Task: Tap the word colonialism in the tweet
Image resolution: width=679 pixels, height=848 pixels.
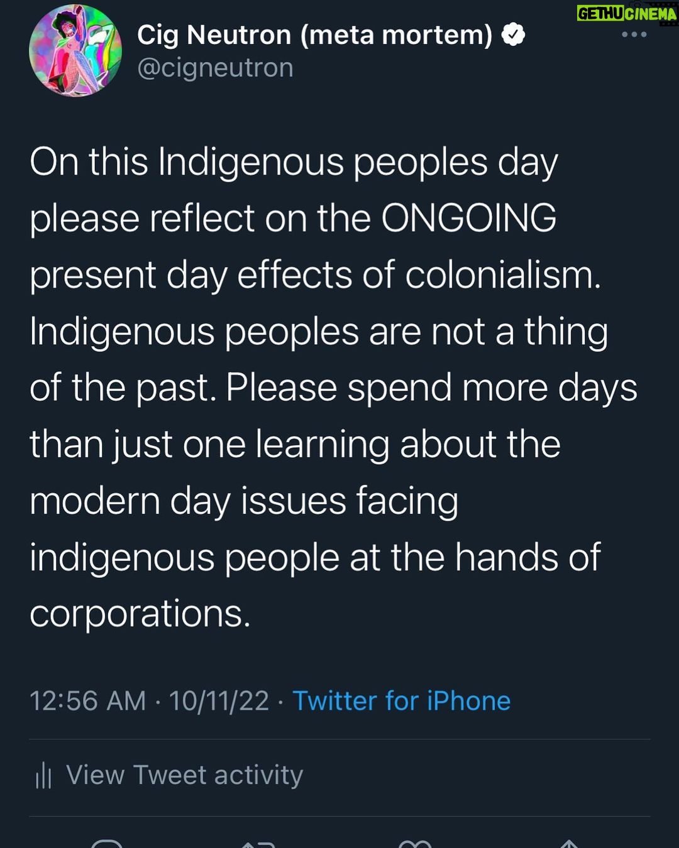Action: 503,275
